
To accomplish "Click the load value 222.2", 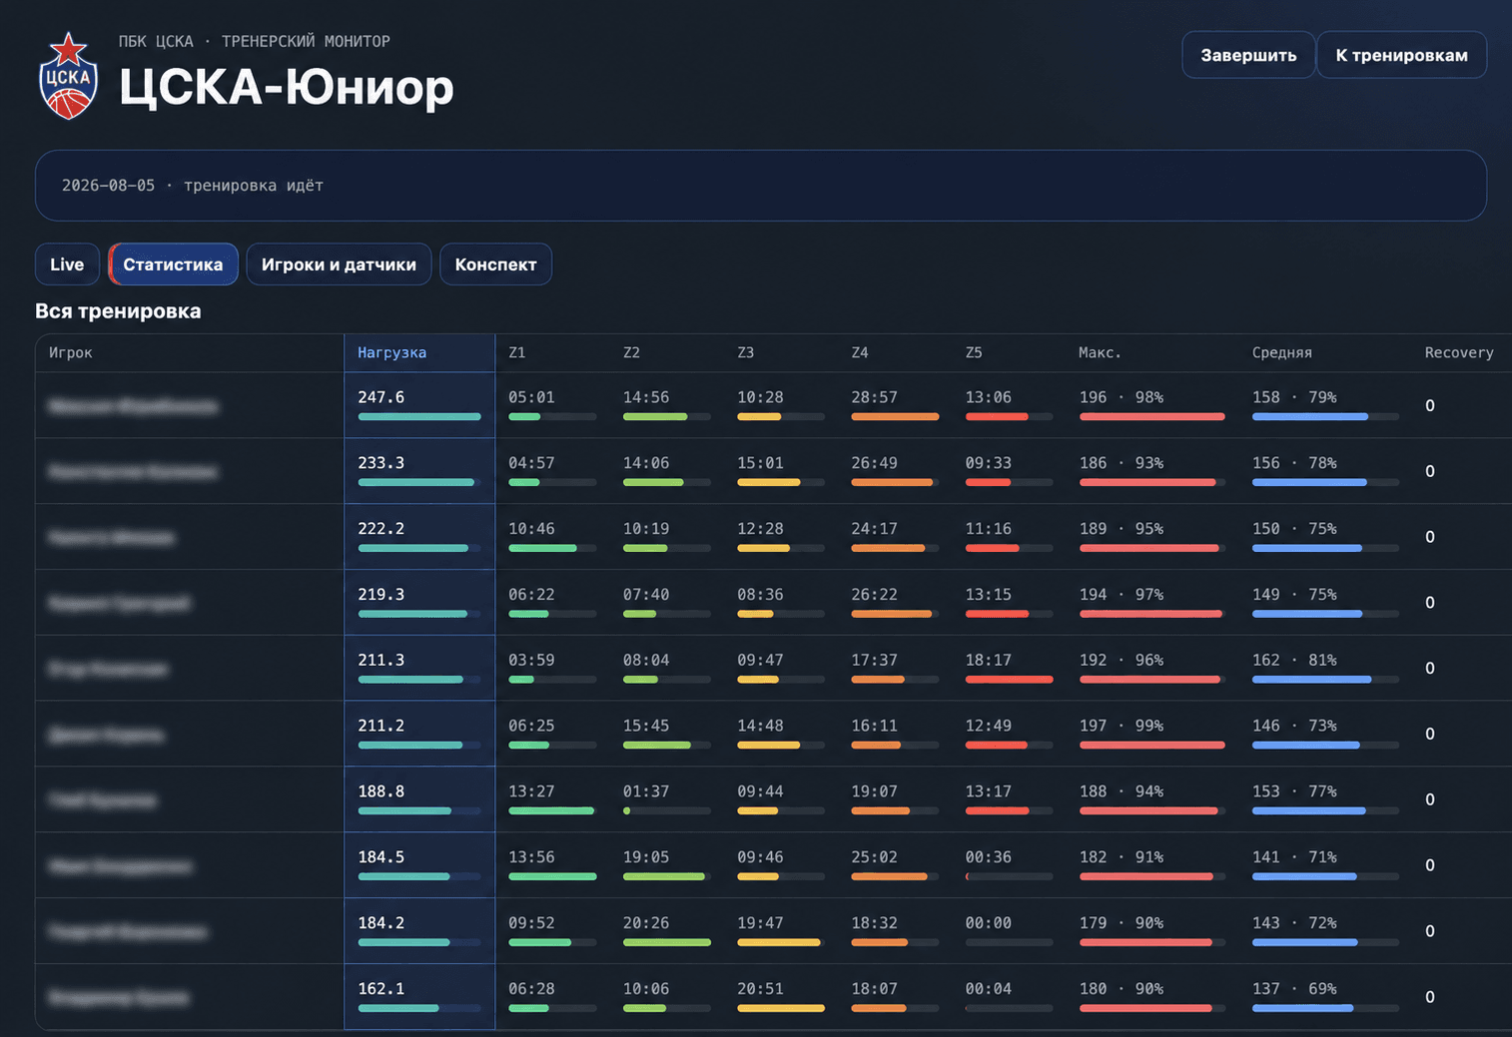I will [x=381, y=529].
